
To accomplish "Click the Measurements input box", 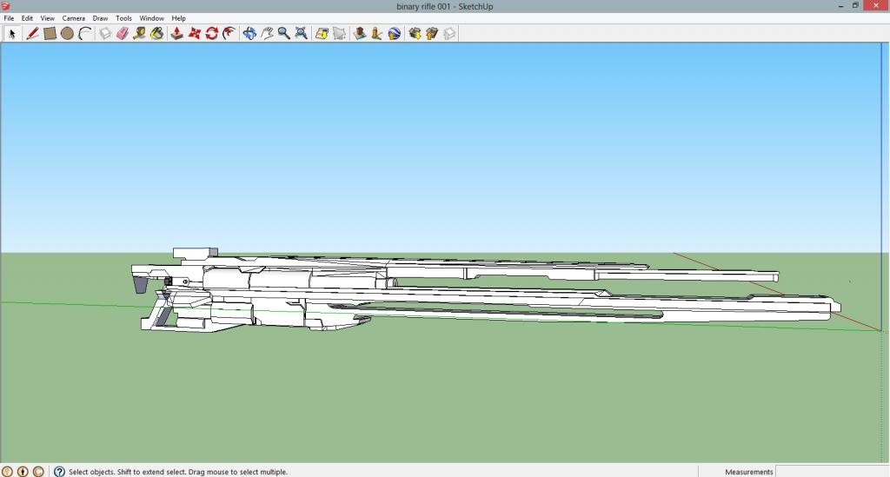I will pyautogui.click(x=831, y=472).
